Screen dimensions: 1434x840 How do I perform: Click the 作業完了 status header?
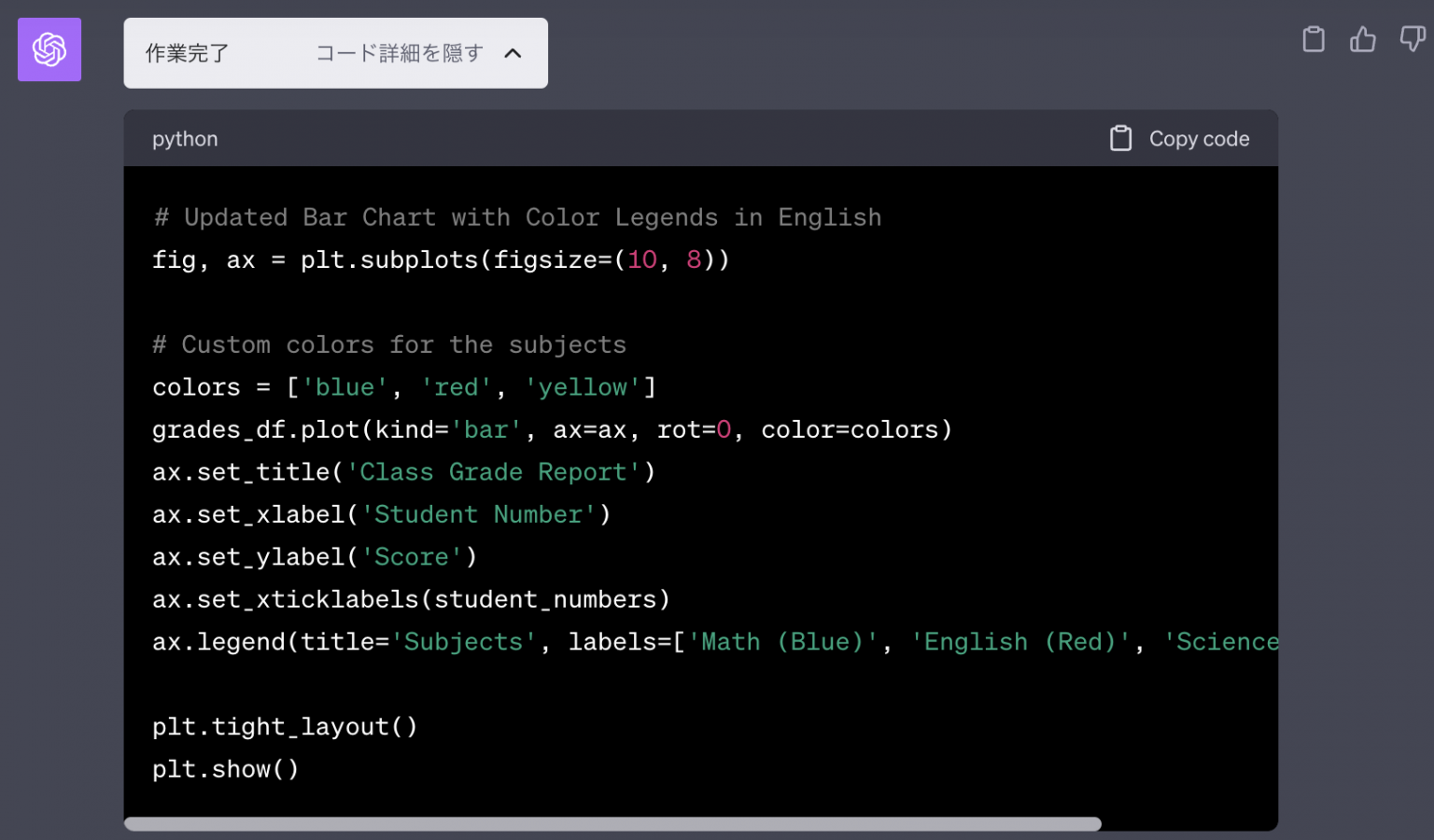(x=187, y=53)
